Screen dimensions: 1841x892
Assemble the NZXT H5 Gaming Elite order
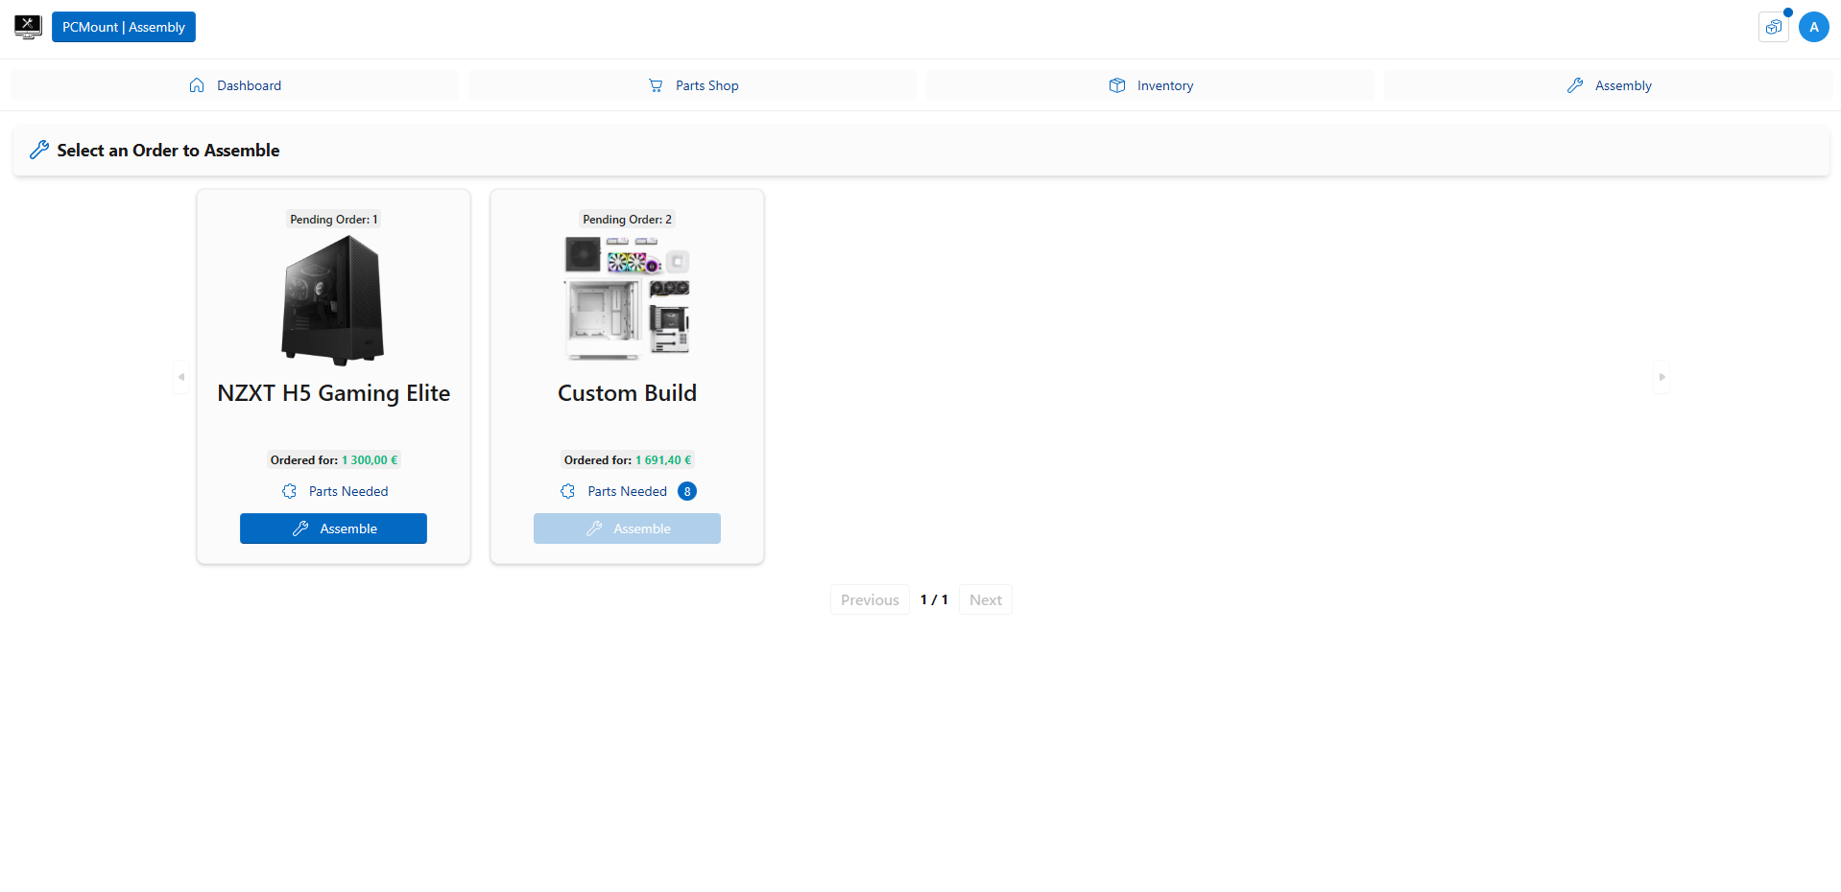(333, 528)
